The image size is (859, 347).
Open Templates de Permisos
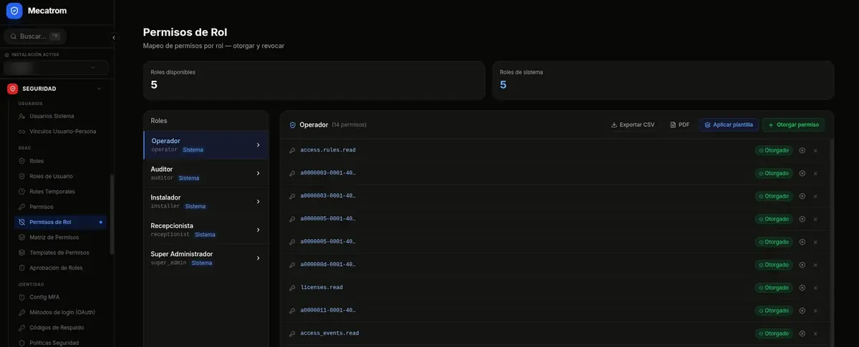(61, 253)
